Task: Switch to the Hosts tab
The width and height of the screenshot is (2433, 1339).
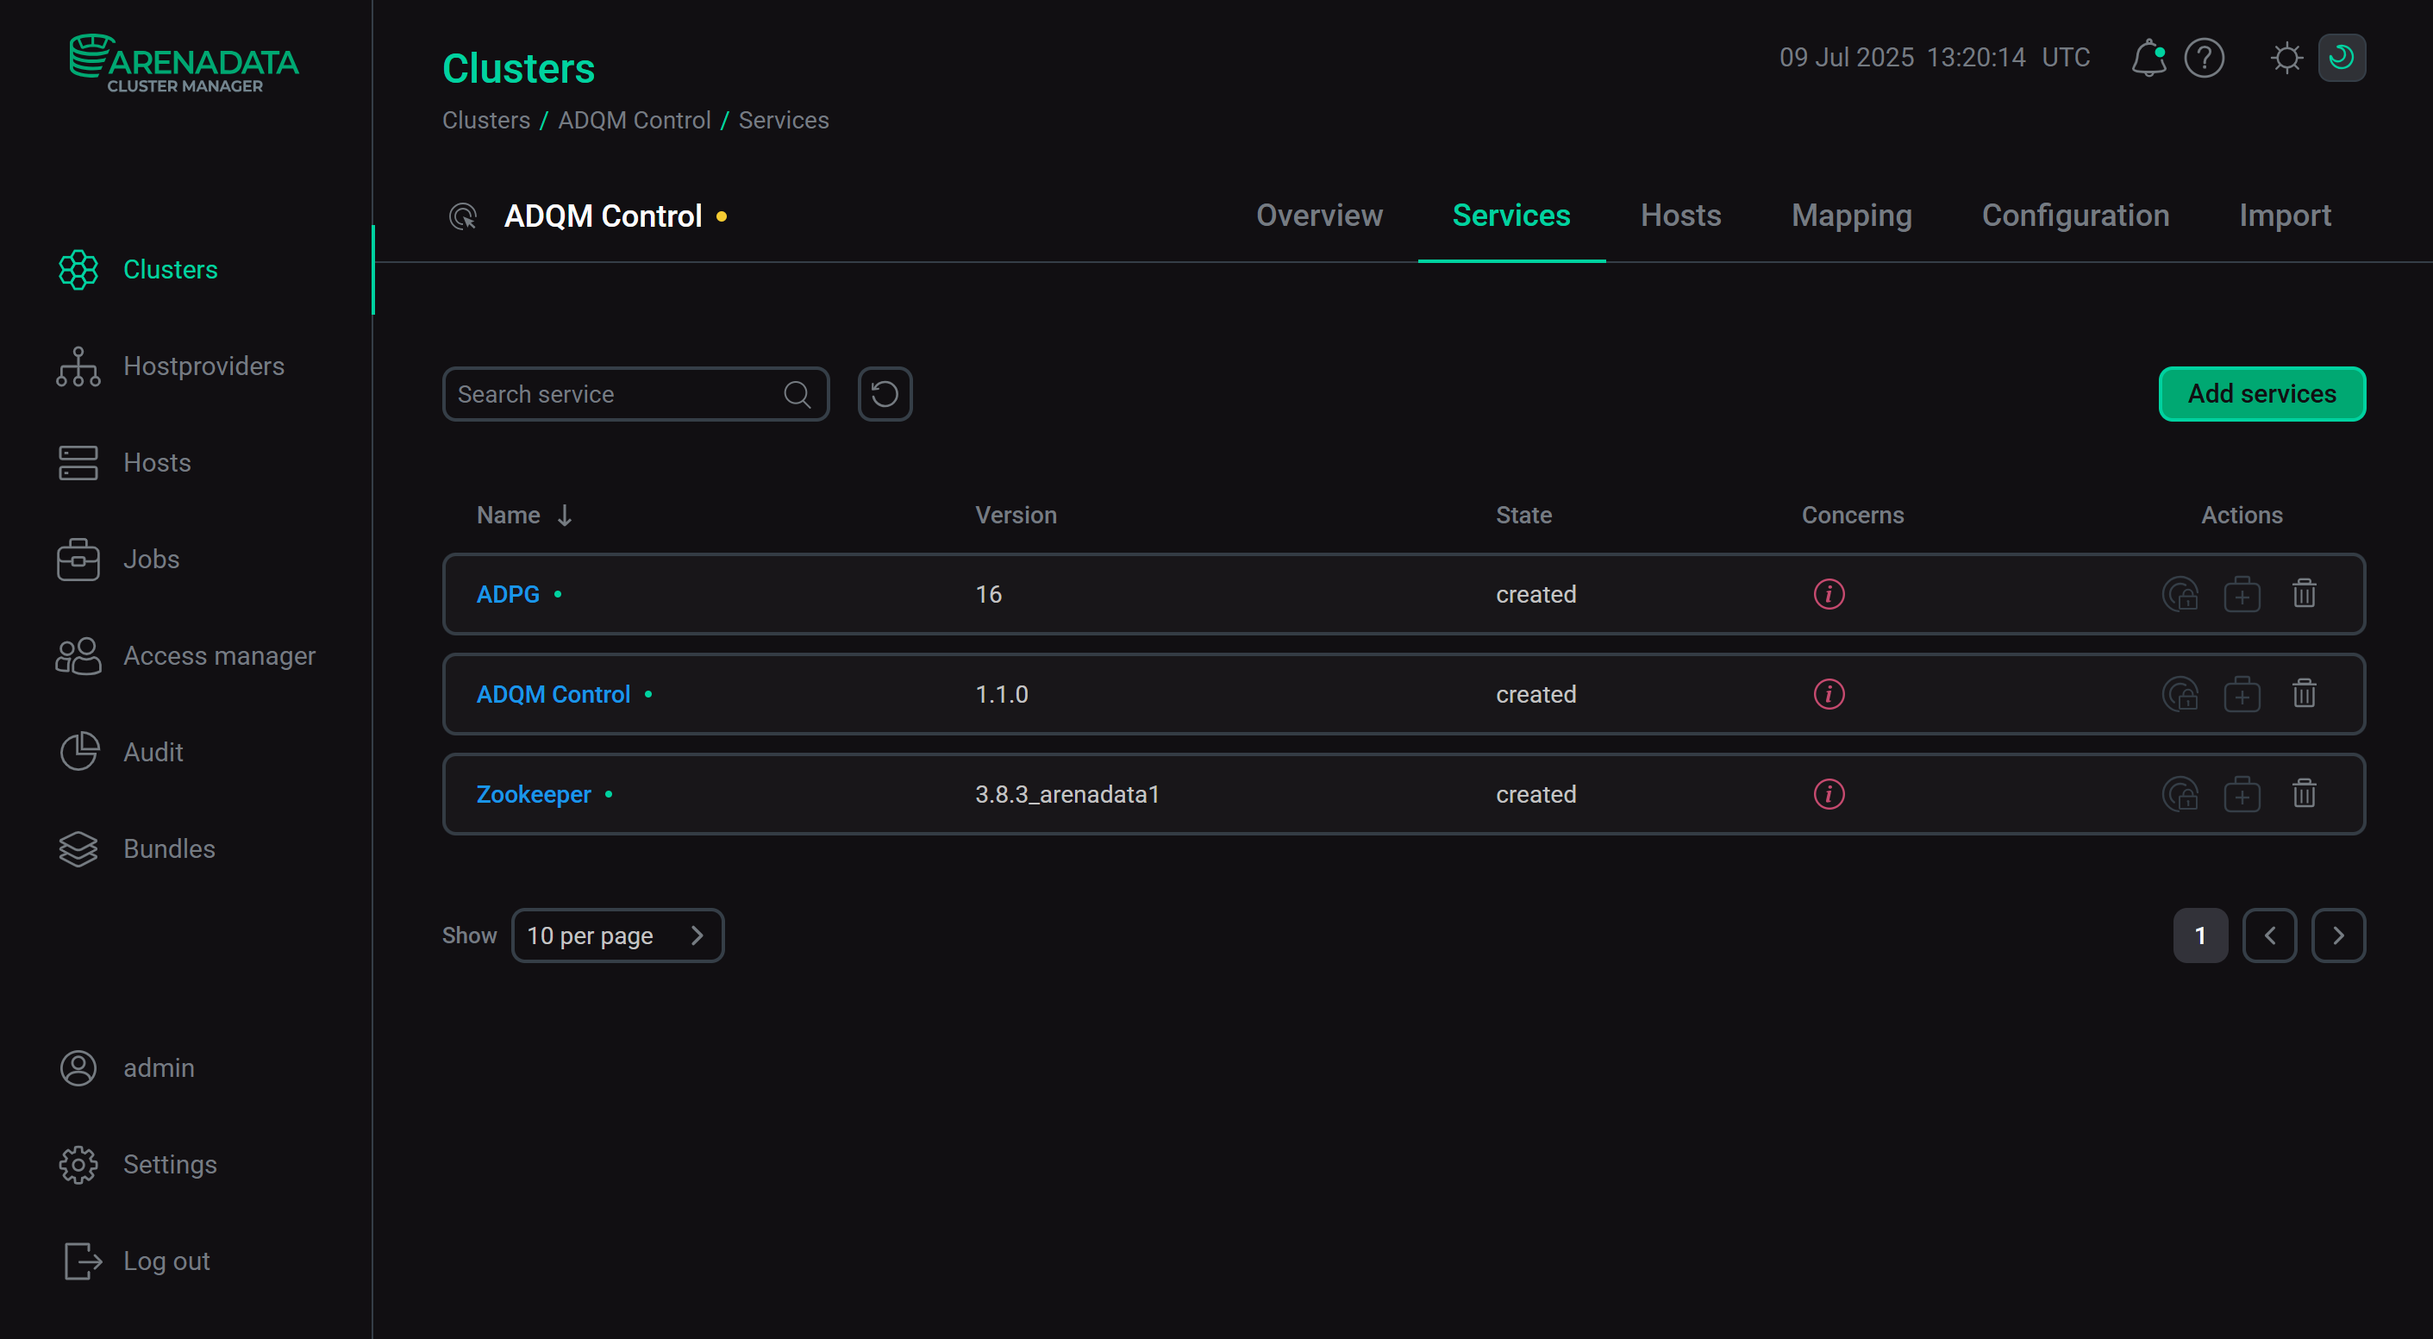Action: tap(1681, 216)
